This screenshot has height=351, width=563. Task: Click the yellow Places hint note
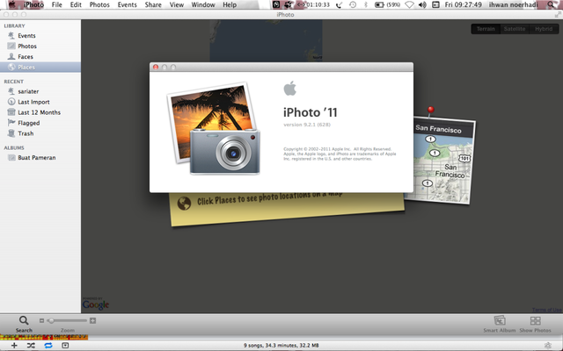[287, 209]
